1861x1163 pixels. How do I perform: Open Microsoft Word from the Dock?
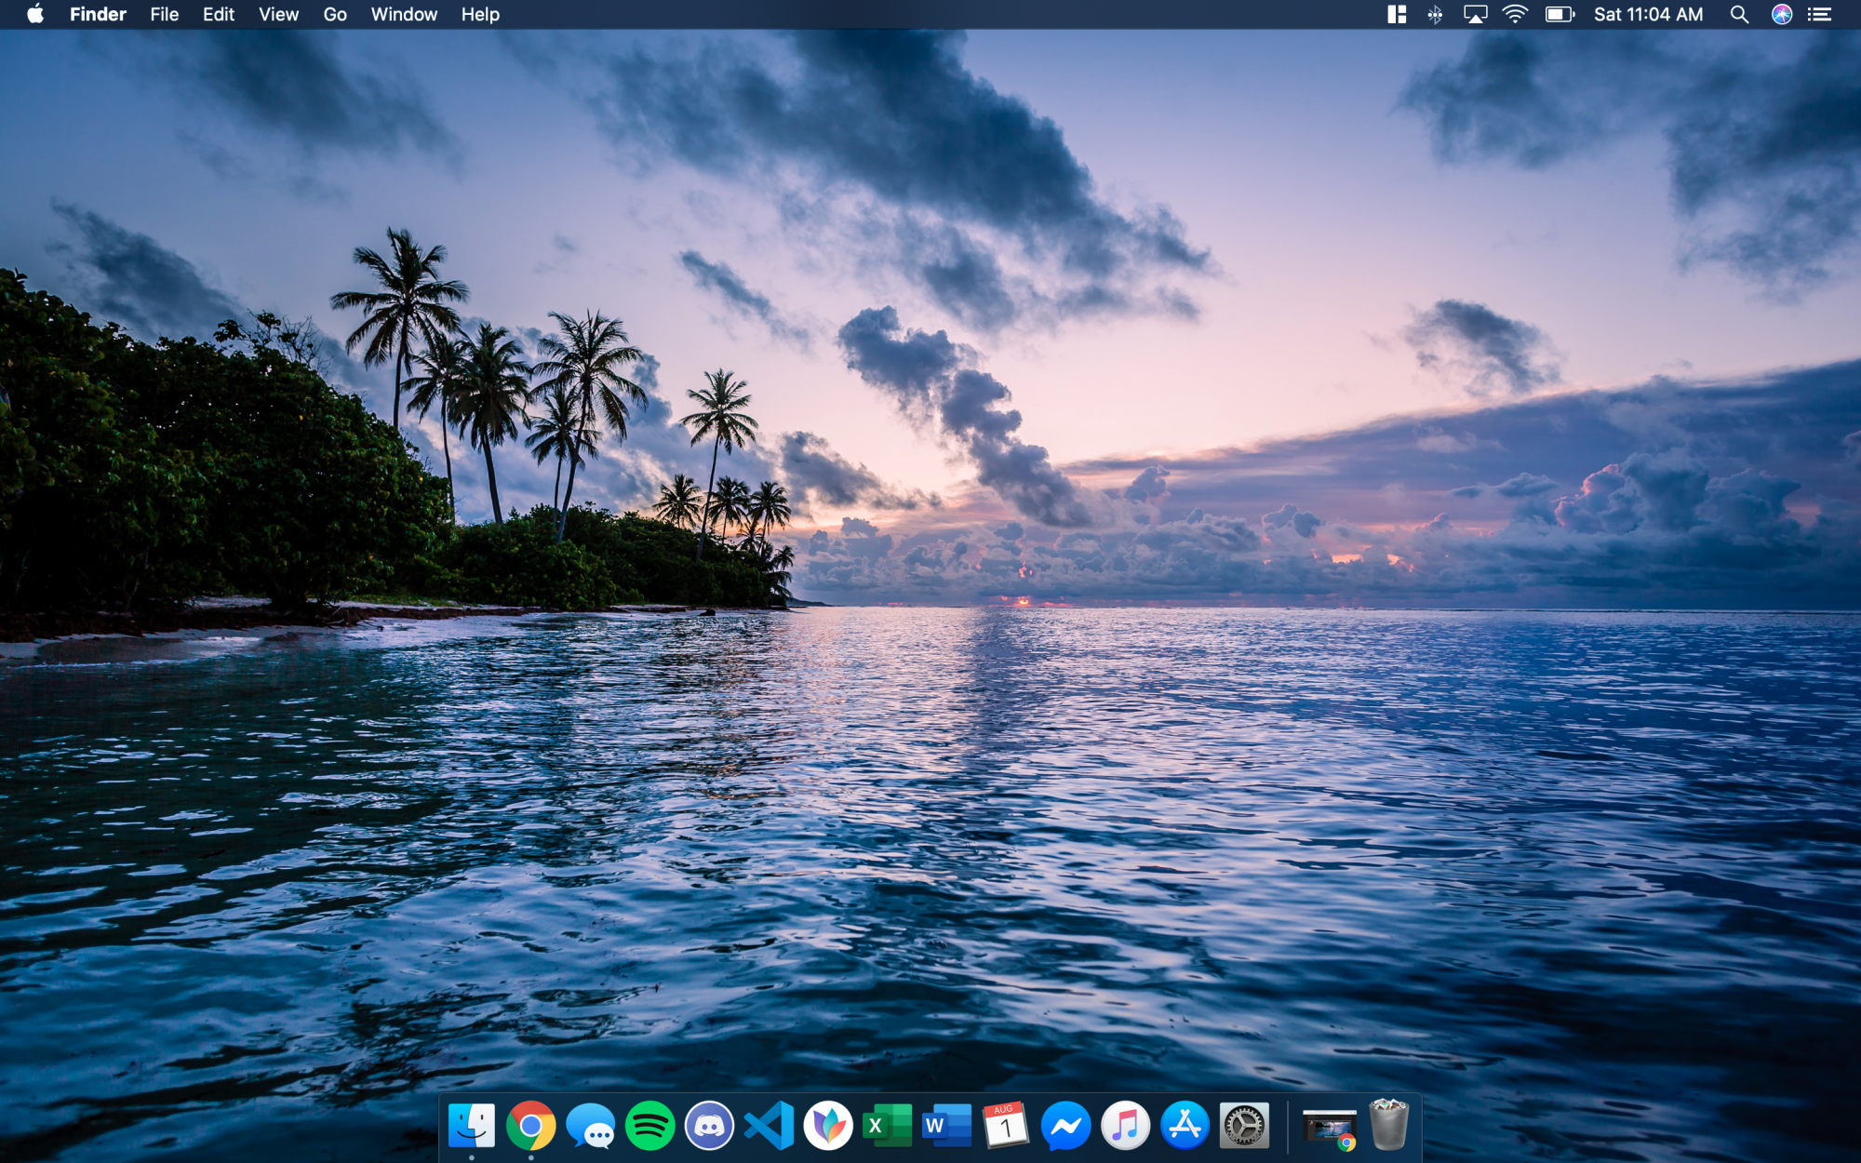click(947, 1126)
